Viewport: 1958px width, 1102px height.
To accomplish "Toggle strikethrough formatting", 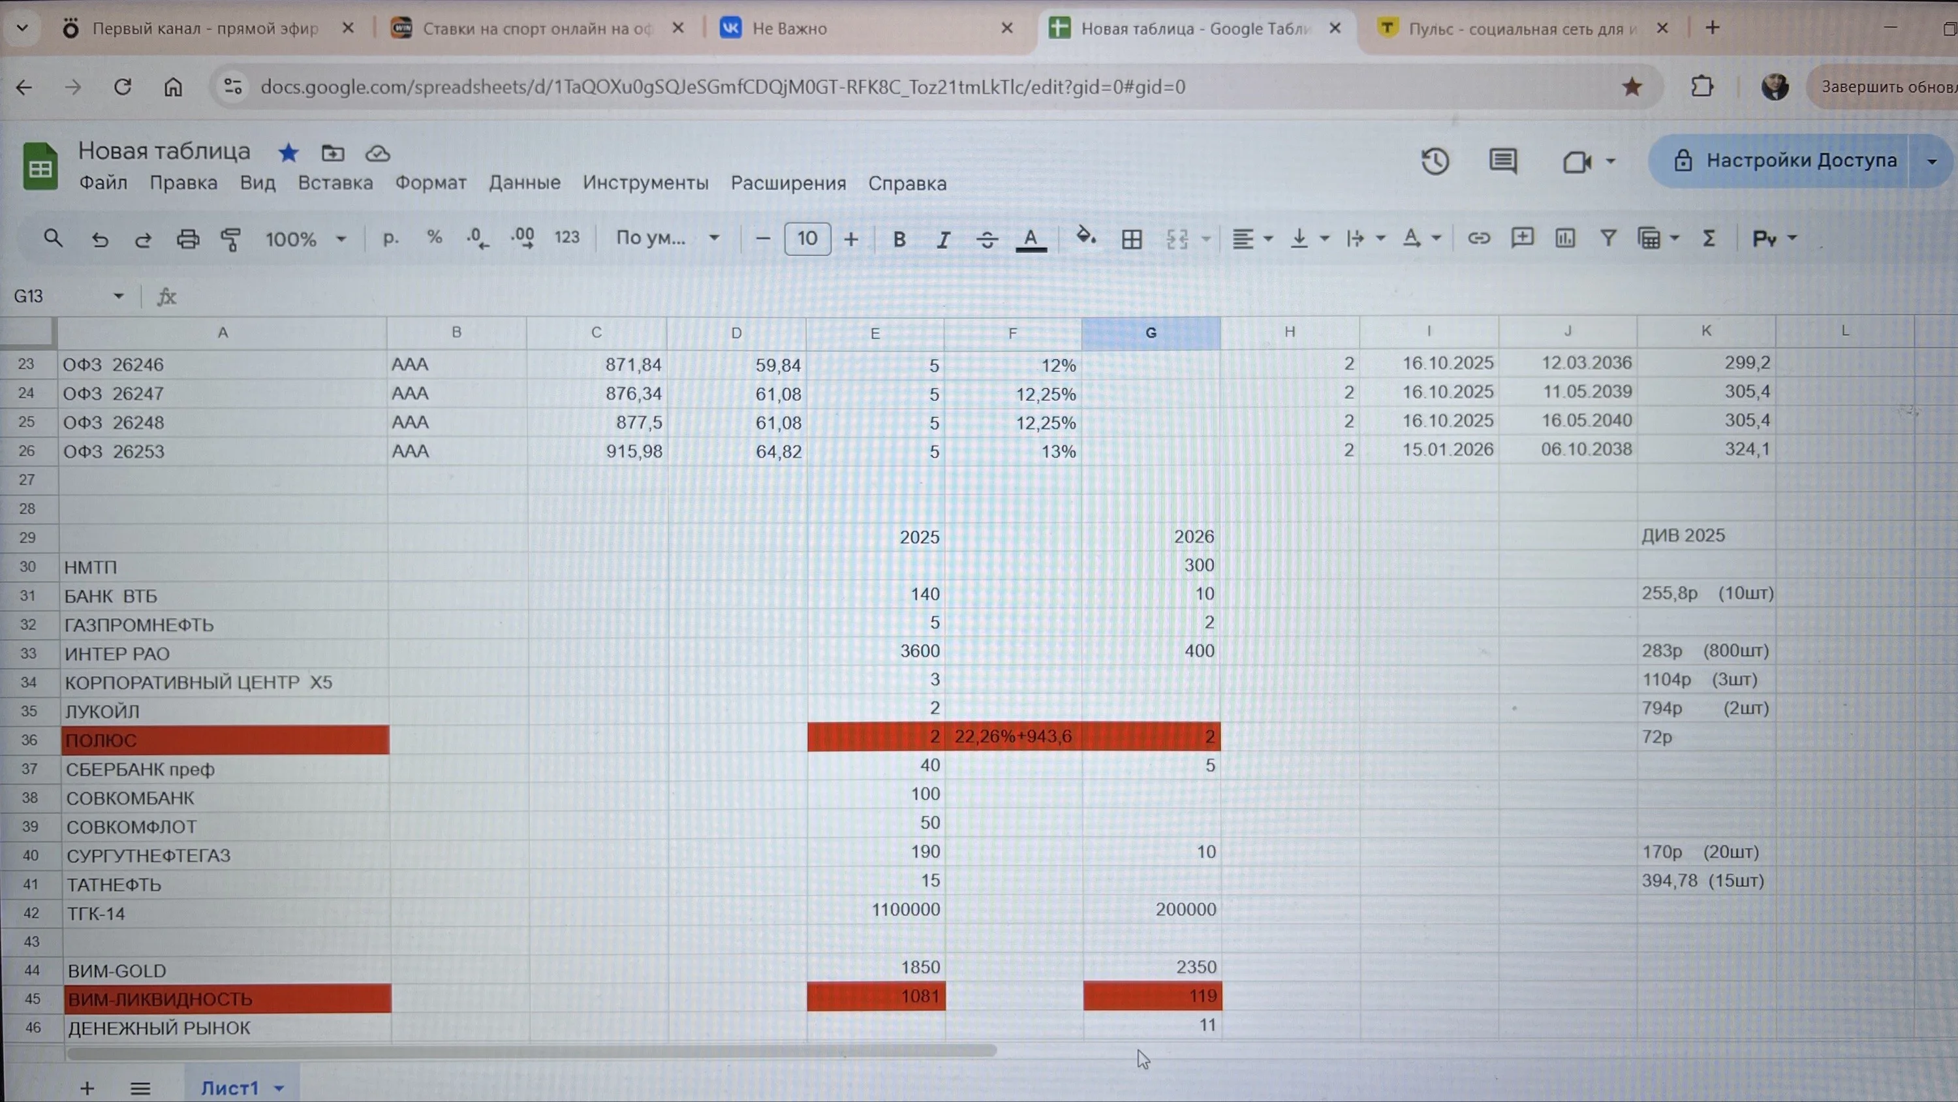I will [x=987, y=240].
